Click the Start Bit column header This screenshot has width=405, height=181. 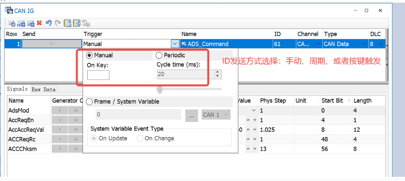pos(333,101)
